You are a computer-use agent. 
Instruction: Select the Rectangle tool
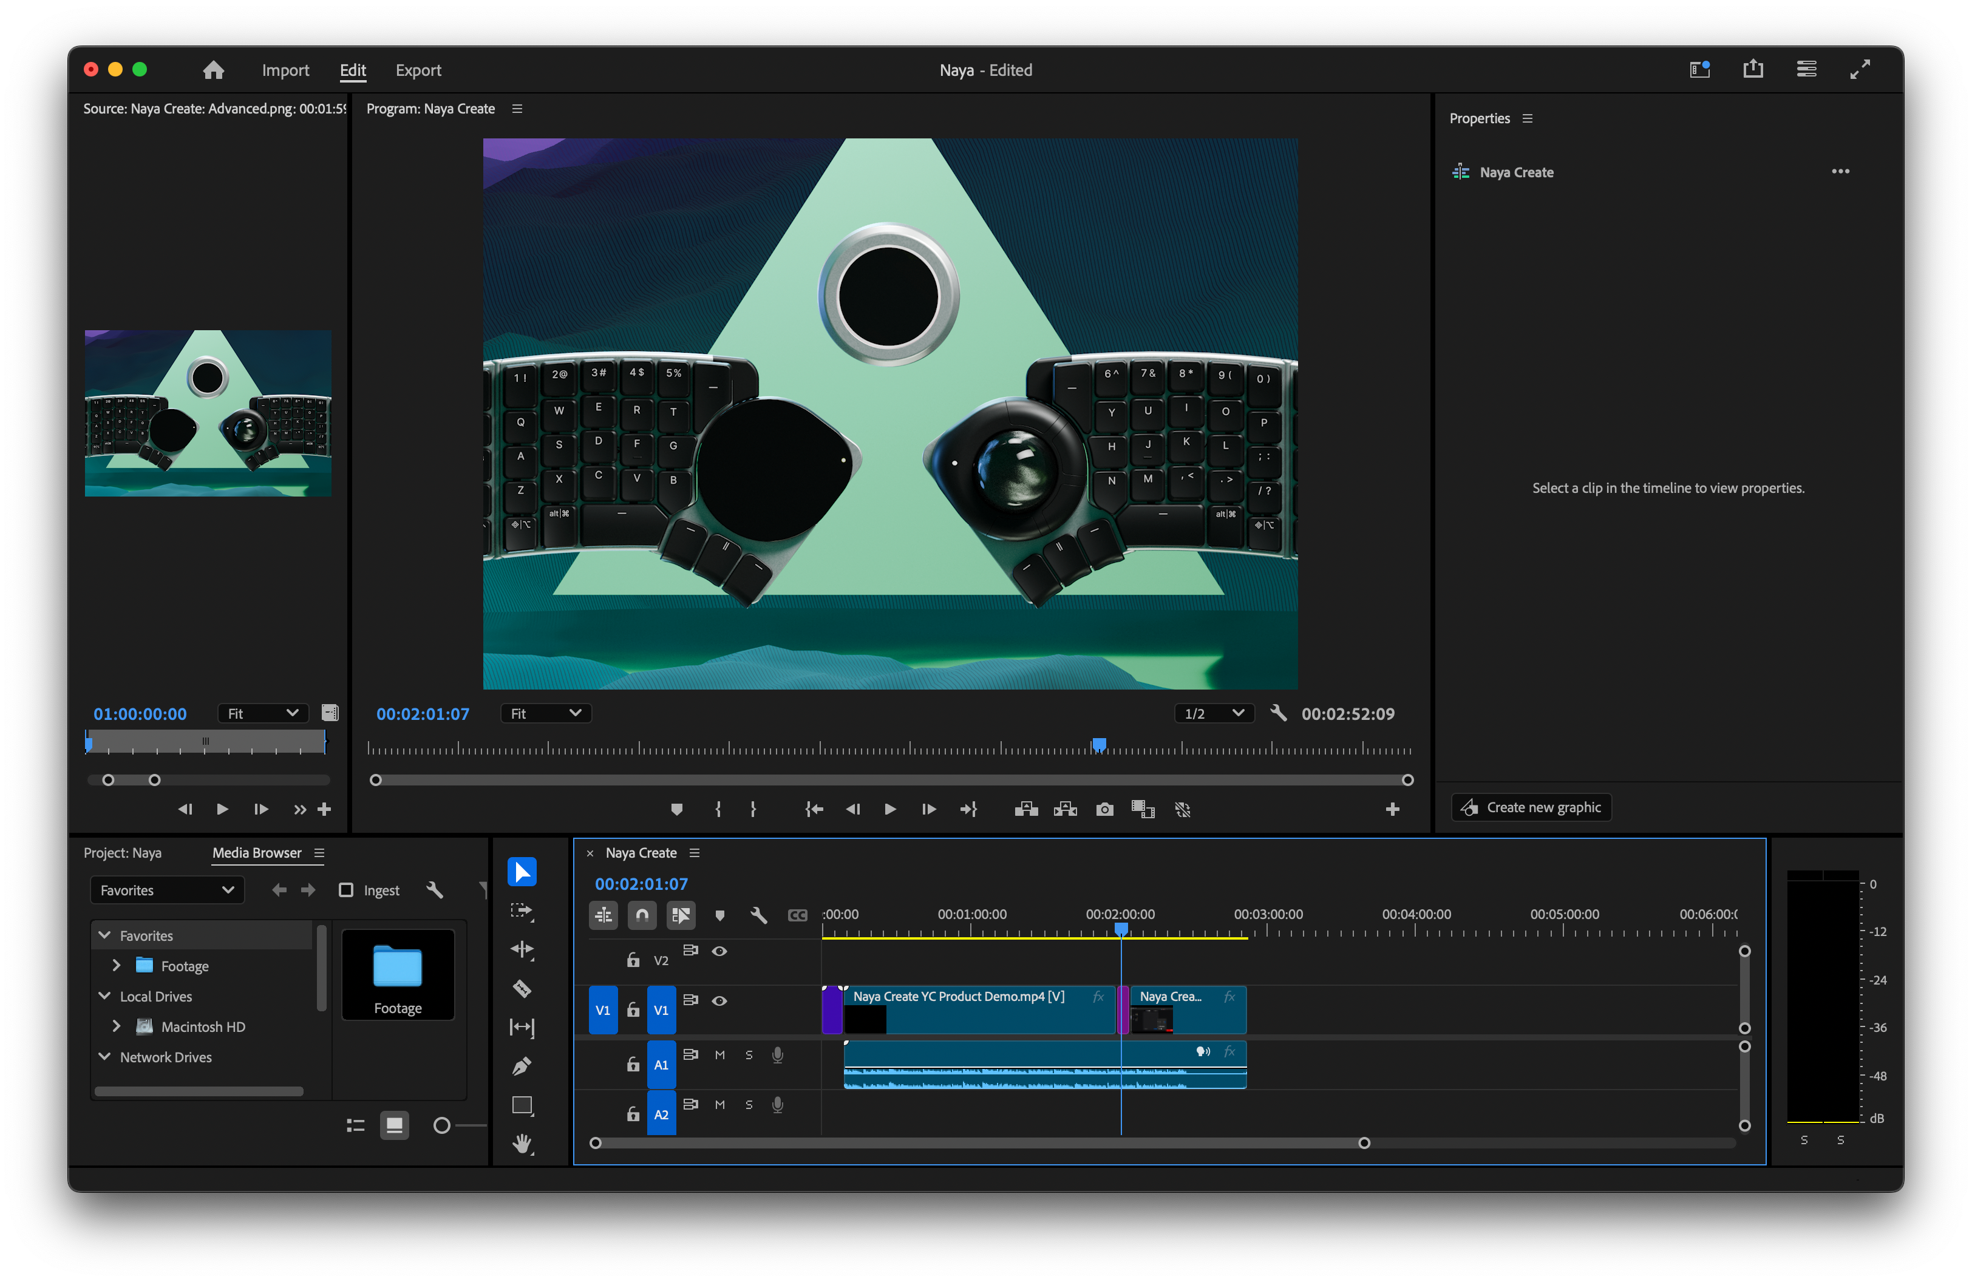pyautogui.click(x=522, y=1105)
